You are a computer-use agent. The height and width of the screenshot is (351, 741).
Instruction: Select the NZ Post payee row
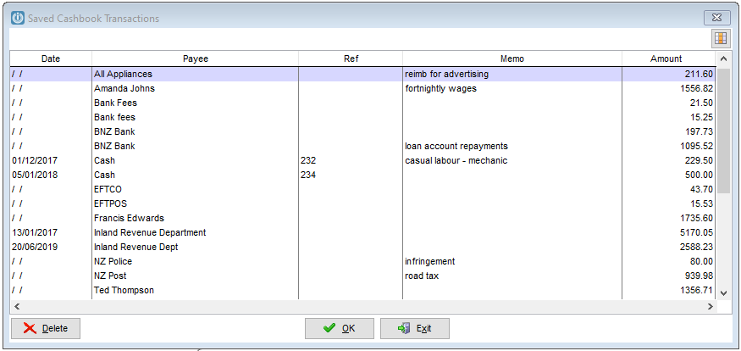coord(363,276)
